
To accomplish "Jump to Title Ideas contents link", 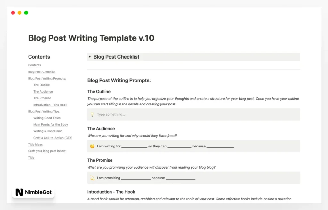I will point(35,144).
